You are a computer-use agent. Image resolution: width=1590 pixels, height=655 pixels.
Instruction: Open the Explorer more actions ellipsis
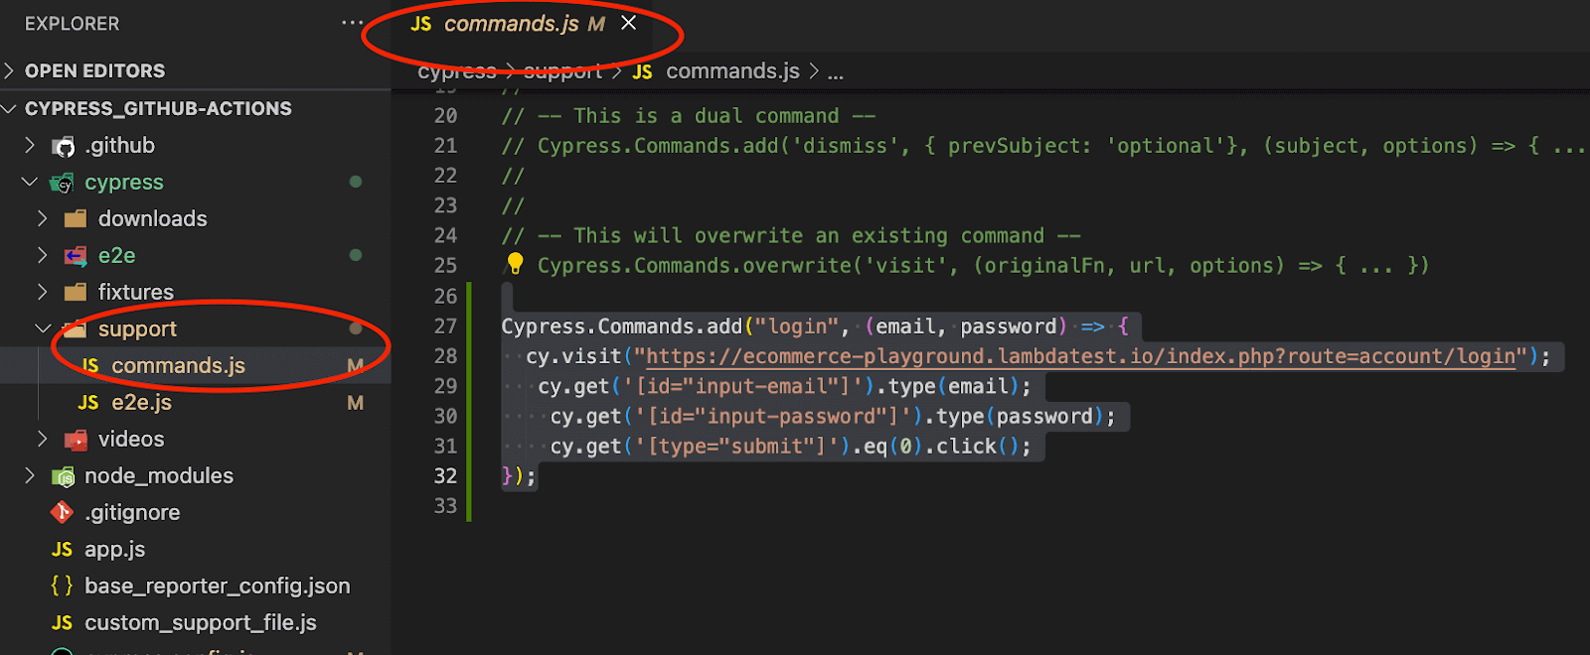coord(352,23)
